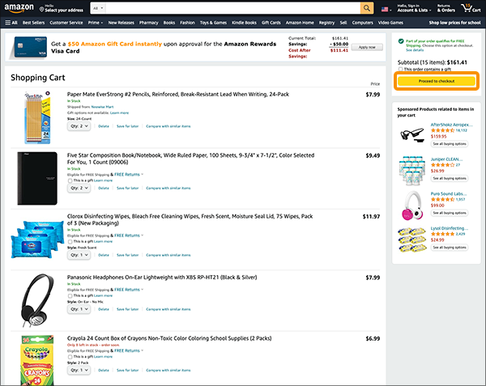
Task: Open the hamburger All menu
Action: pyautogui.click(x=11, y=23)
